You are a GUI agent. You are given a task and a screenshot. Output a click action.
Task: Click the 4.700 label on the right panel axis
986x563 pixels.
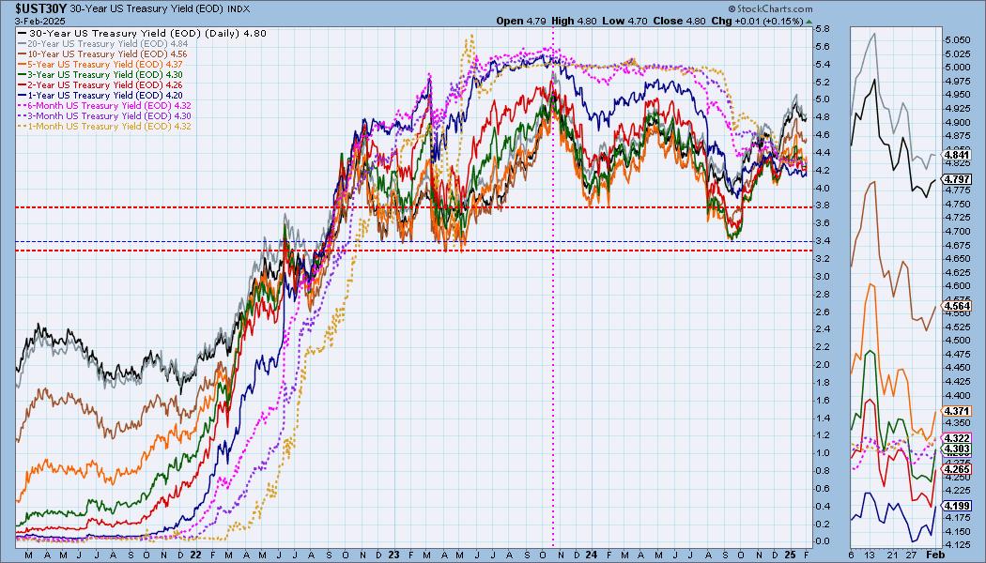point(959,231)
